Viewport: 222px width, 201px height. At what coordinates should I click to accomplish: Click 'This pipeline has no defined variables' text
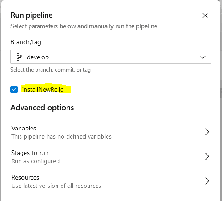point(62,136)
